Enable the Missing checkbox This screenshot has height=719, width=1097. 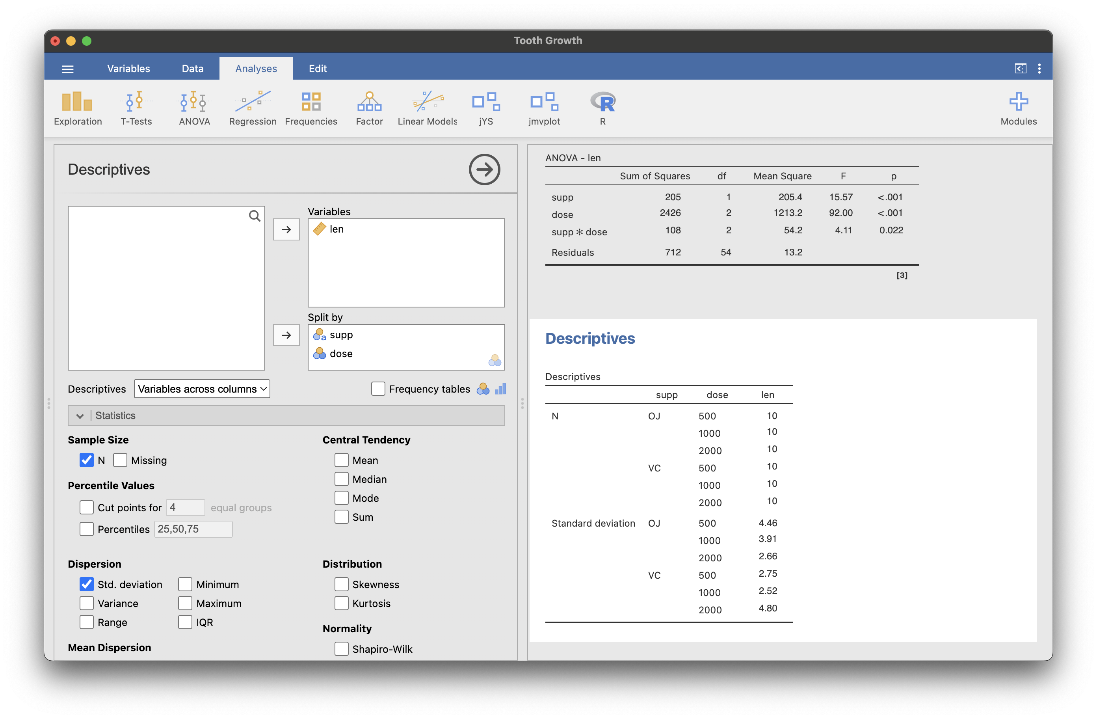[x=120, y=460]
